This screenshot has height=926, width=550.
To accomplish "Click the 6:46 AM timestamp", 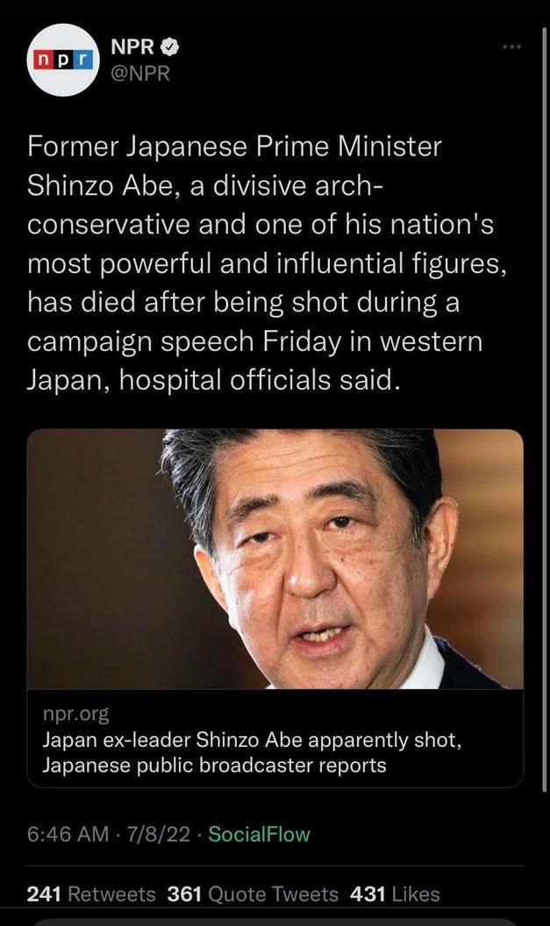I will 68,834.
